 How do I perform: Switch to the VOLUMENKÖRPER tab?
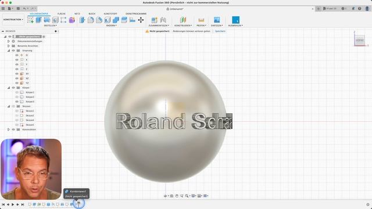pos(39,14)
